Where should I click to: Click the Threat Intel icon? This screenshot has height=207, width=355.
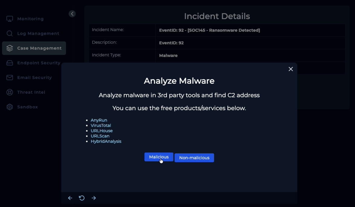pyautogui.click(x=10, y=92)
